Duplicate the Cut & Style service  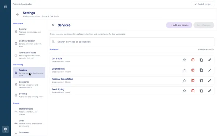pos(201,60)
